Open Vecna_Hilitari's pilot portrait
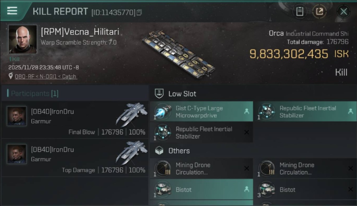 click(x=23, y=39)
